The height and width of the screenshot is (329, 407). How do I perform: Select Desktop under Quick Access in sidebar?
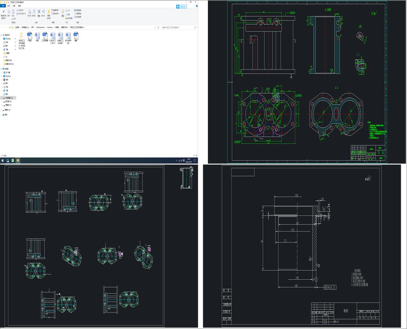tap(8, 39)
